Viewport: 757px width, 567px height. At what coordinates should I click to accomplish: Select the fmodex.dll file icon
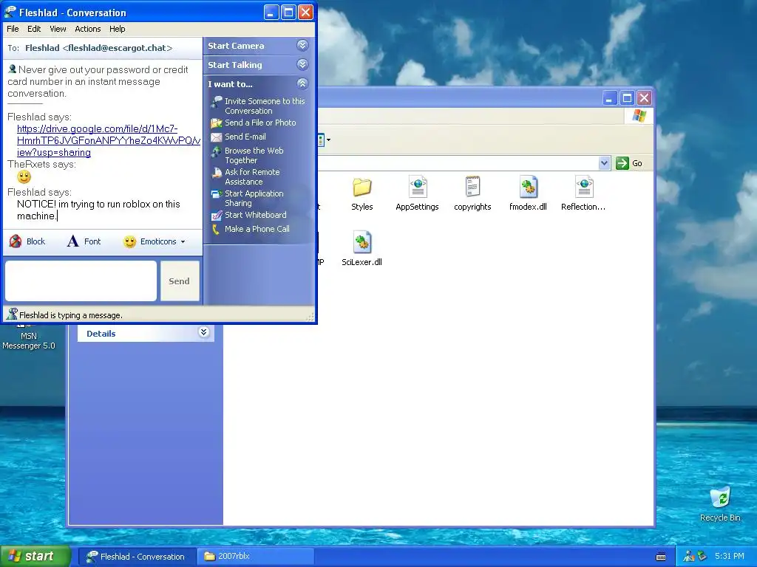[x=528, y=187]
